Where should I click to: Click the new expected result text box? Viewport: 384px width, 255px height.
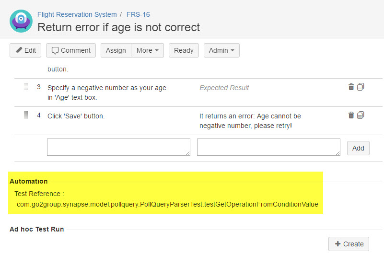pos(268,147)
